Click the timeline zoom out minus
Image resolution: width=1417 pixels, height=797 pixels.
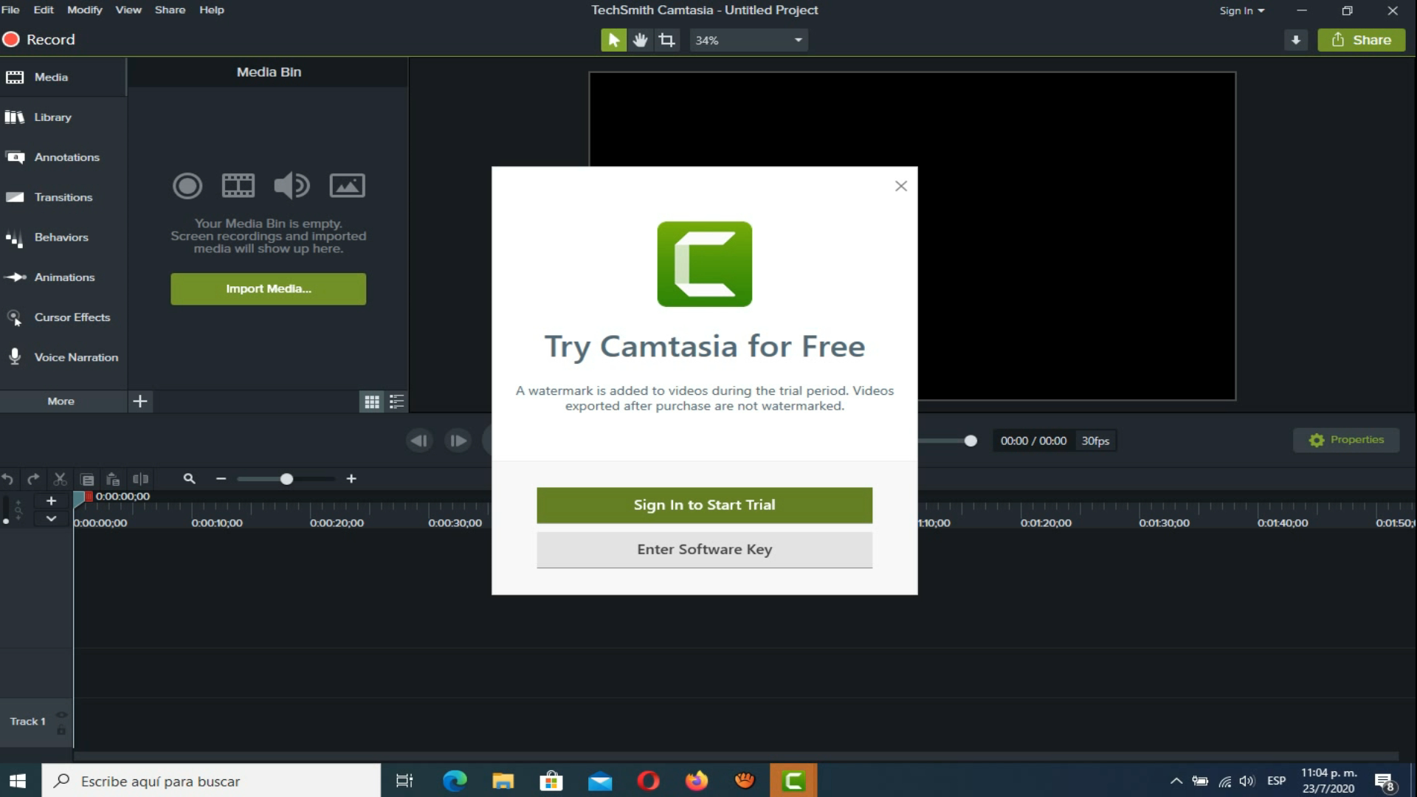[221, 479]
